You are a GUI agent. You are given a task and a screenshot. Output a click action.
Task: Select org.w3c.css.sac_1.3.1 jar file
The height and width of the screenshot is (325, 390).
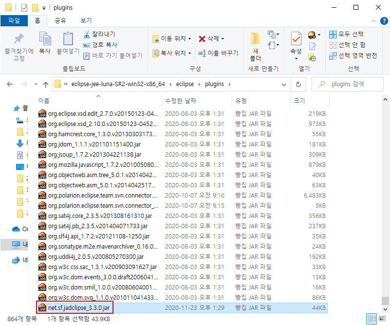(183, 267)
